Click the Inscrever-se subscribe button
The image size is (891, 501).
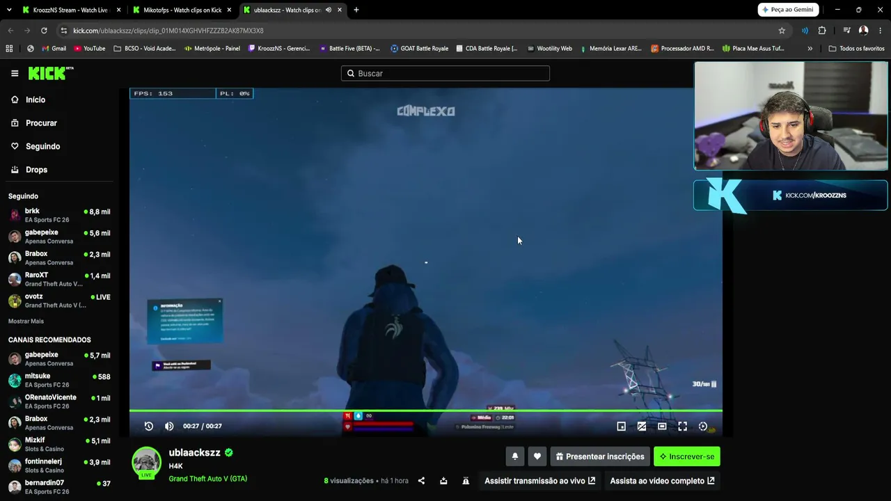click(687, 456)
